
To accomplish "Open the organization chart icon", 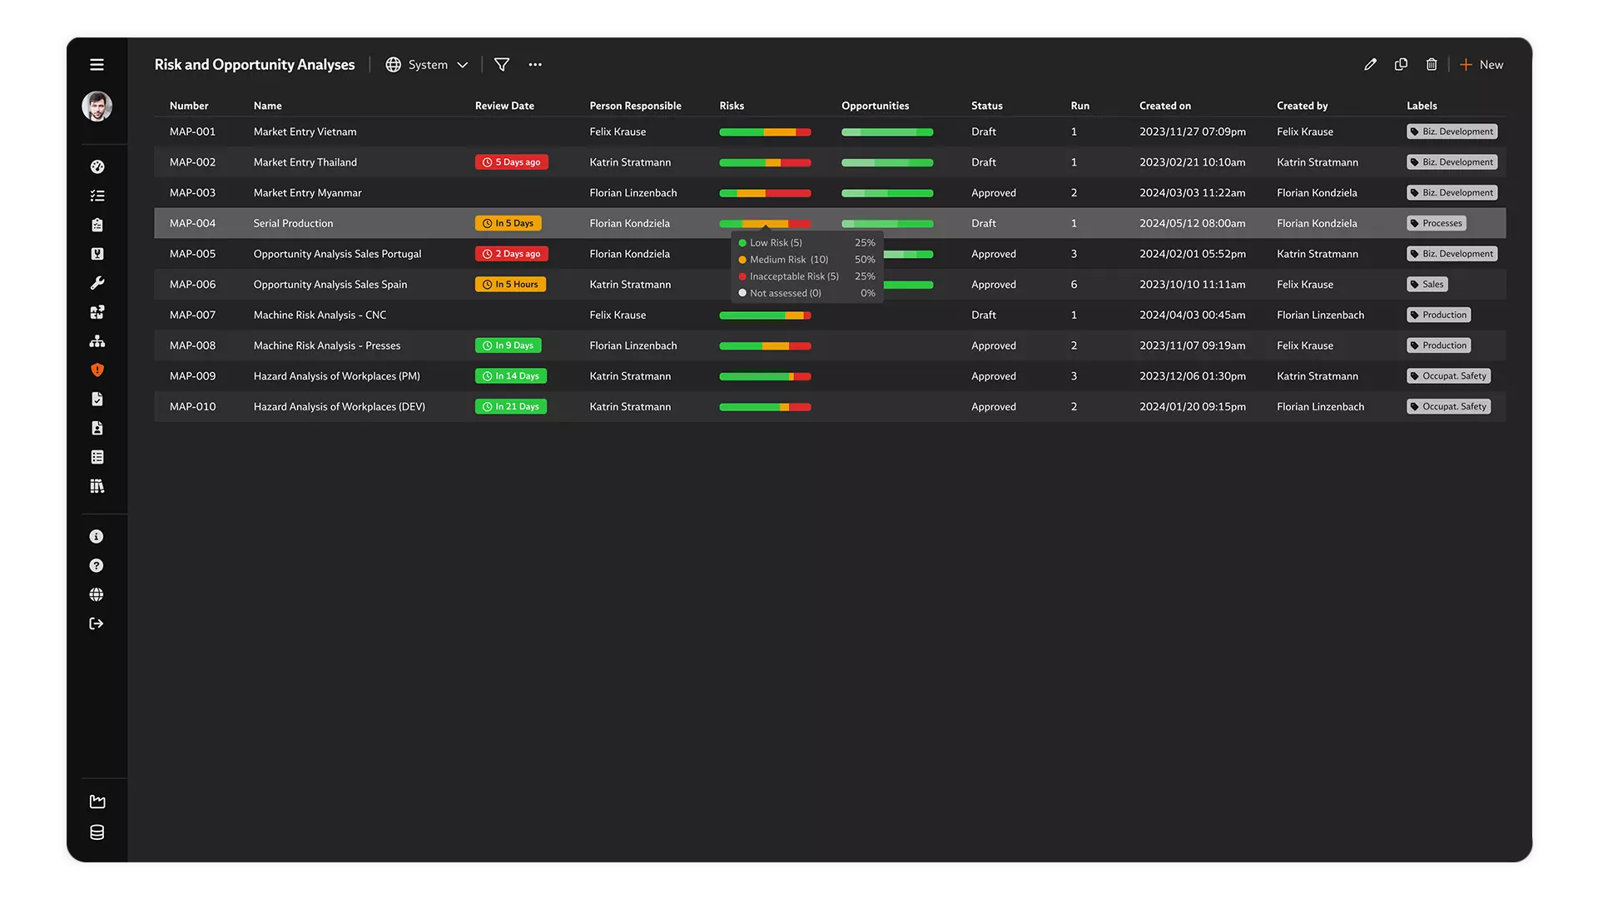I will pos(97,340).
